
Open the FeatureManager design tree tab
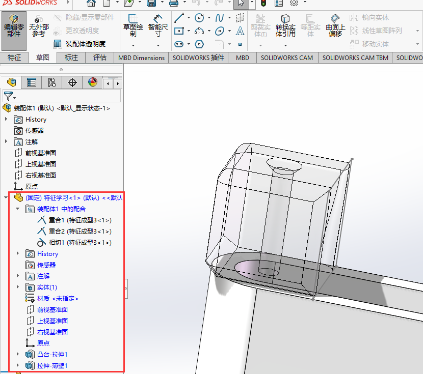coord(11,82)
